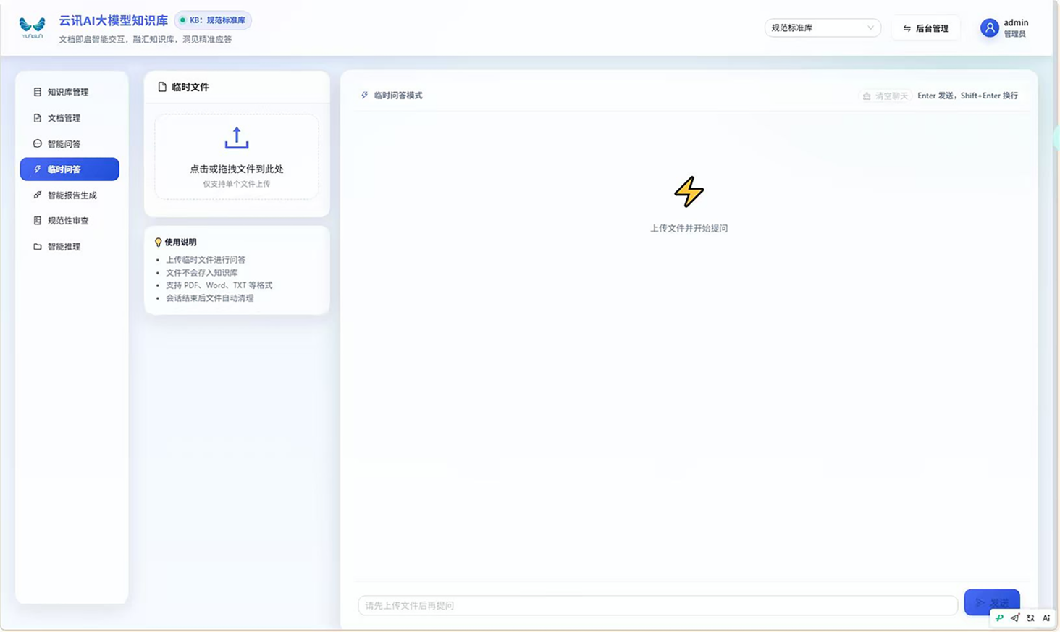Switch to 规范性审查 in the sidebar
This screenshot has width=1060, height=632.
pos(70,221)
